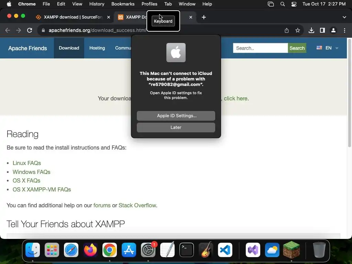Viewport: 352px width, 264px height.
Task: Open OS X FAQs link
Action: coord(26,181)
